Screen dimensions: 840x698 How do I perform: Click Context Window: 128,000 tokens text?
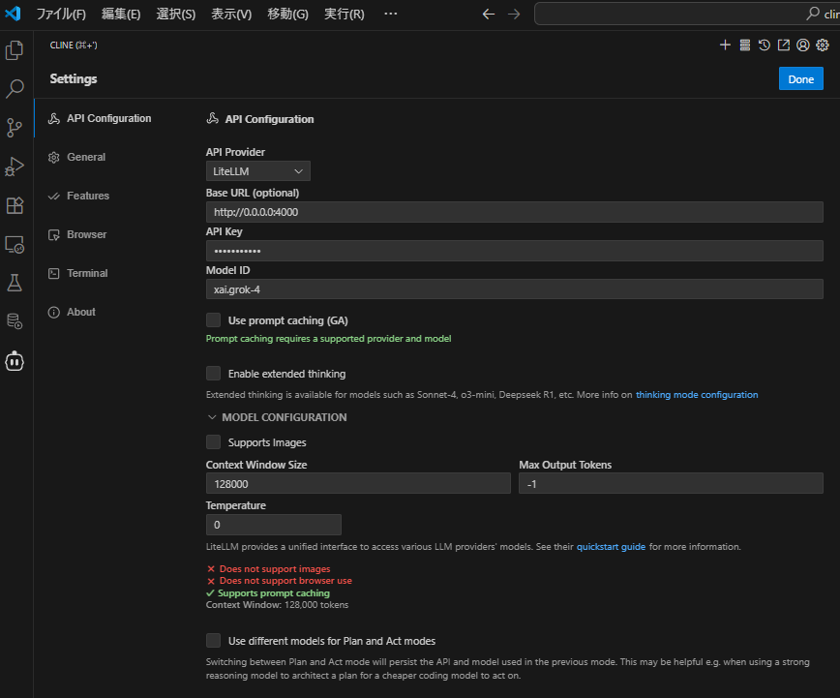click(277, 605)
